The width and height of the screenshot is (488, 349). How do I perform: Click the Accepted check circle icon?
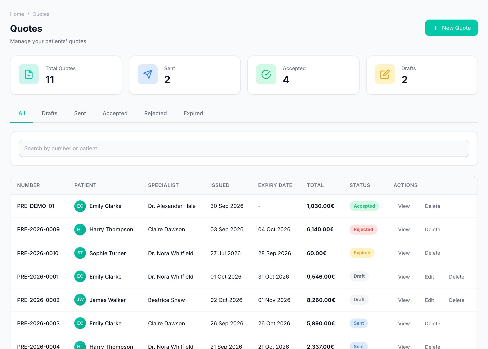266,74
